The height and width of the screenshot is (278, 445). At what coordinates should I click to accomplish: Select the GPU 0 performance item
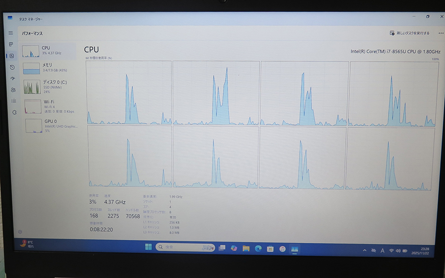[x=52, y=126]
